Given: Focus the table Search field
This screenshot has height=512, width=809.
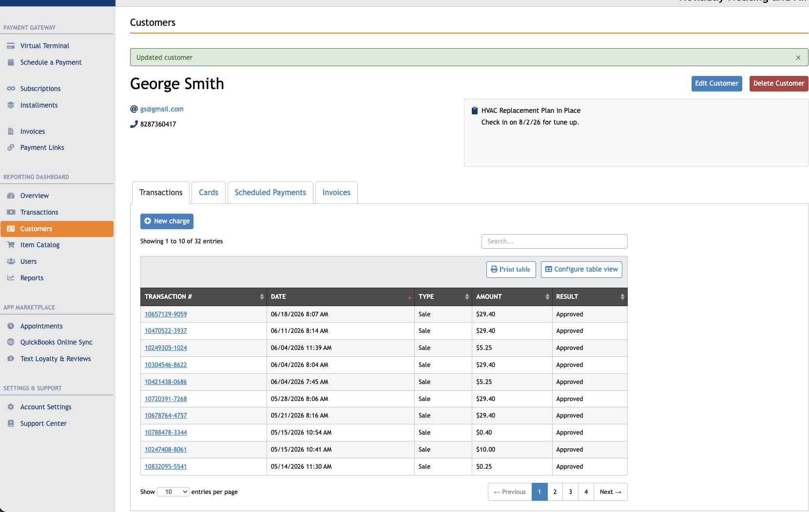Looking at the screenshot, I should pos(554,241).
